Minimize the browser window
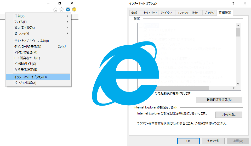The width and height of the screenshot is (251, 146). coord(48,3)
